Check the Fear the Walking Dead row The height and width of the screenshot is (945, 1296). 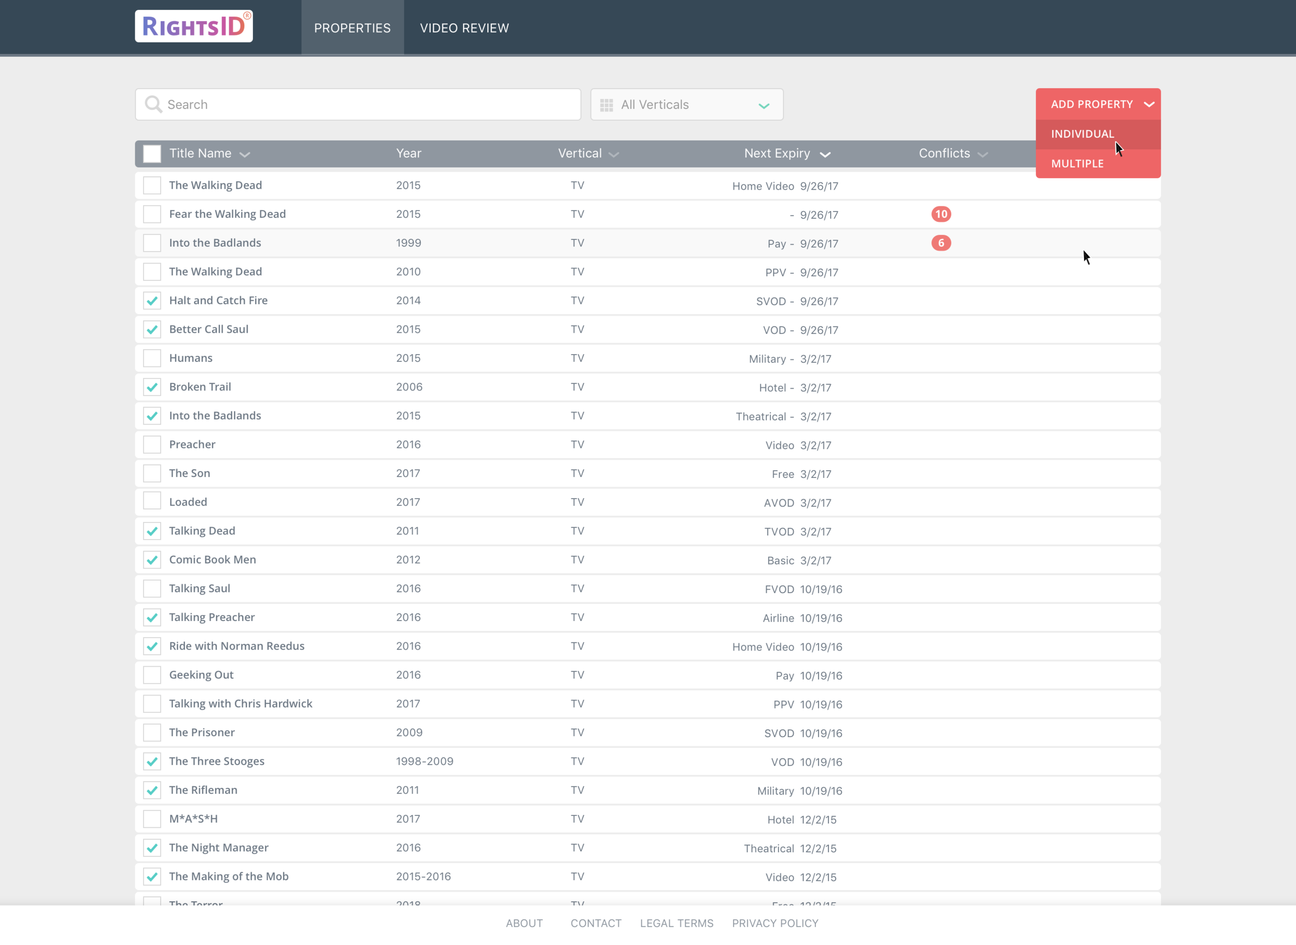click(151, 214)
